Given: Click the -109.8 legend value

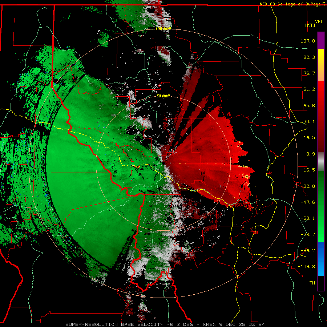Looking at the screenshot, I should tap(306, 267).
